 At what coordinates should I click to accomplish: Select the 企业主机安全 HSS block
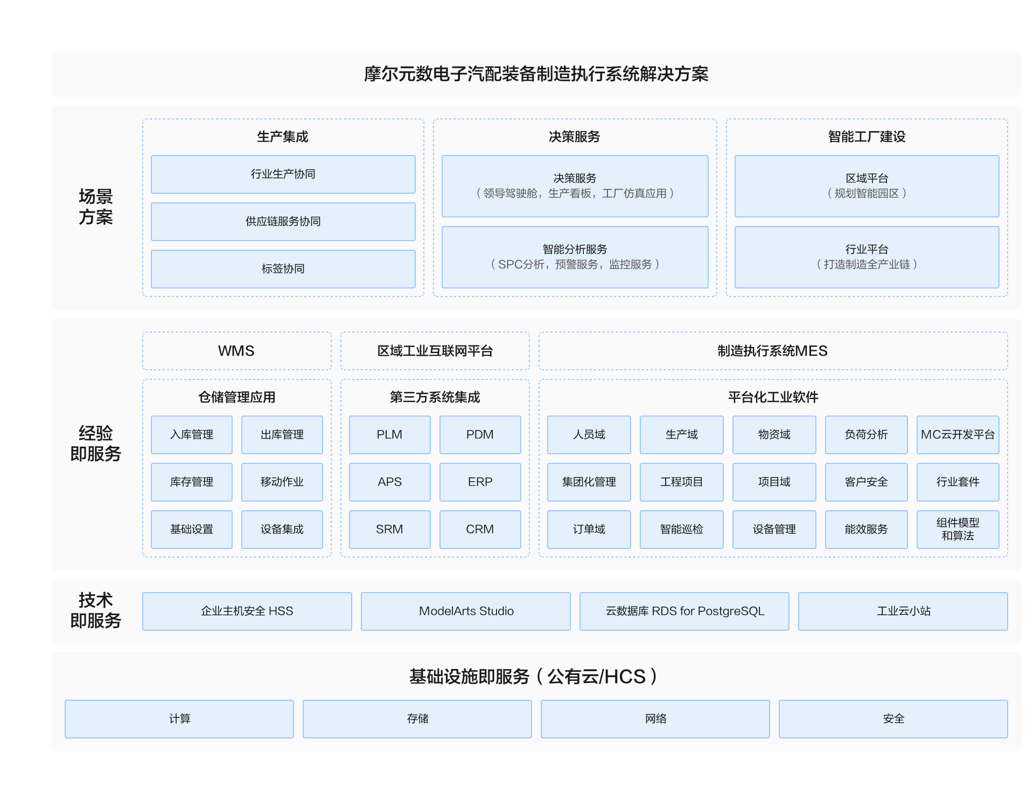(x=247, y=611)
